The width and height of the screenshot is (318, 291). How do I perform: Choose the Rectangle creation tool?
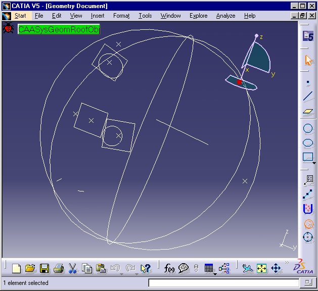point(308,157)
